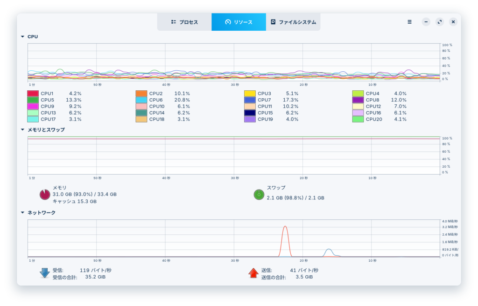The height and width of the screenshot is (306, 478).
Task: Click the red sending up-arrow icon
Action: 253,273
